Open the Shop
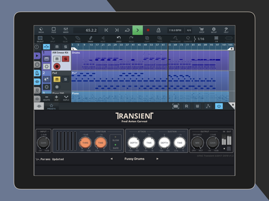 coord(202,30)
